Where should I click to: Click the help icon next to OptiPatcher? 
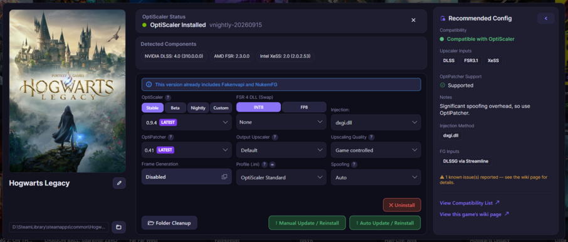(171, 137)
